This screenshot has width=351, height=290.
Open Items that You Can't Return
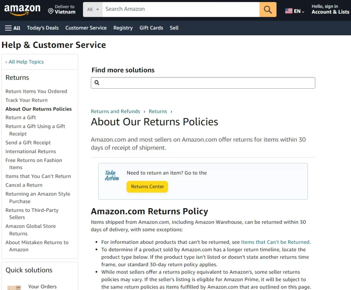[38, 176]
